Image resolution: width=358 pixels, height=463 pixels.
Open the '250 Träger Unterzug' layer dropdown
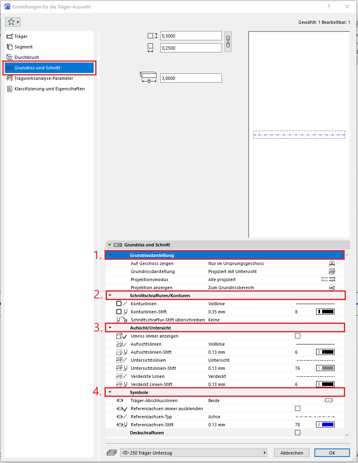pos(194,453)
